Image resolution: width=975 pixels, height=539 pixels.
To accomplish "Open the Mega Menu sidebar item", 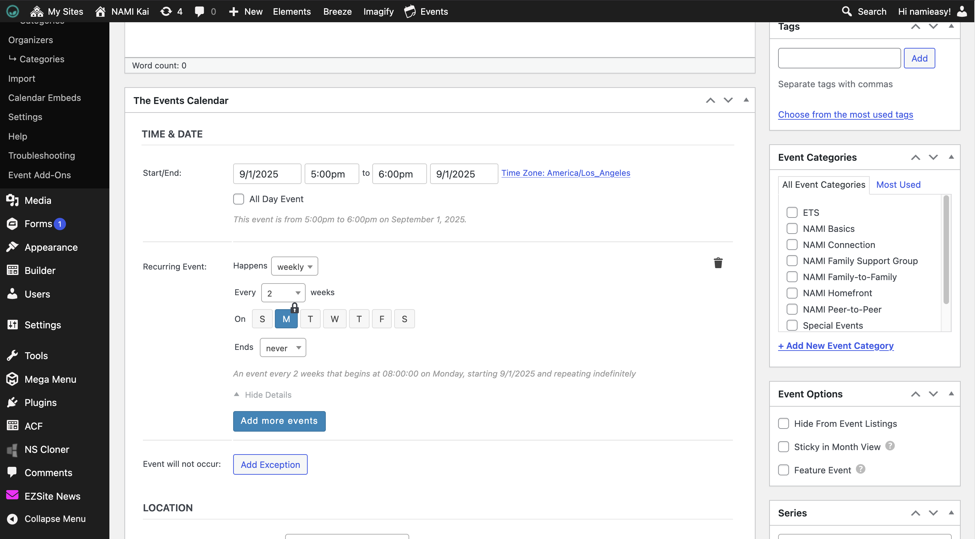I will [50, 379].
